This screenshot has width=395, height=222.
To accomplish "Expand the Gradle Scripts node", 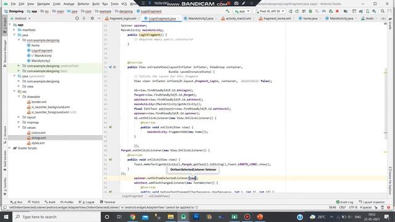I will (x=10, y=148).
